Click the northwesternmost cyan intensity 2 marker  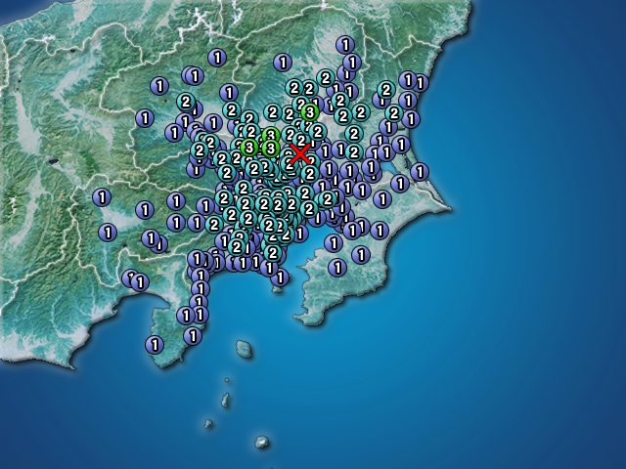(x=185, y=101)
